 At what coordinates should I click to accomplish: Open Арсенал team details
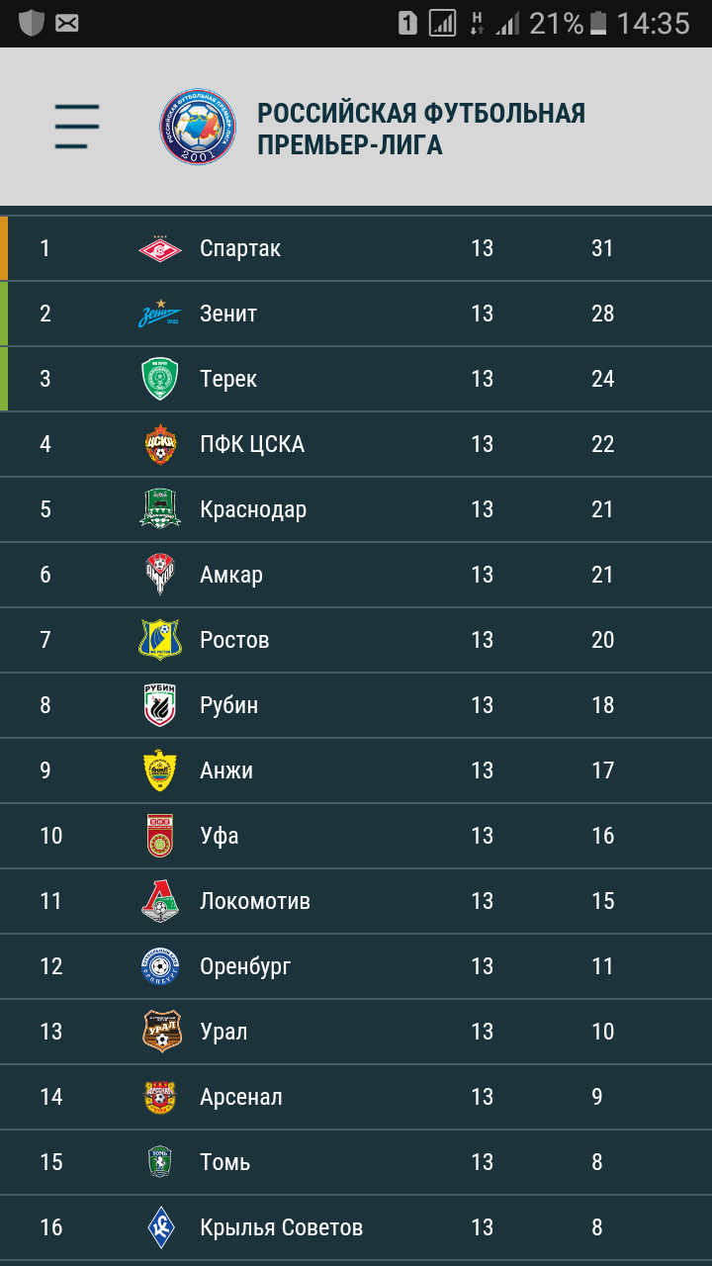[356, 1097]
